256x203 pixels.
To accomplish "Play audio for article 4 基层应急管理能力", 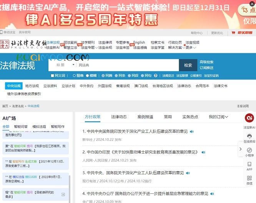I will tap(212, 194).
